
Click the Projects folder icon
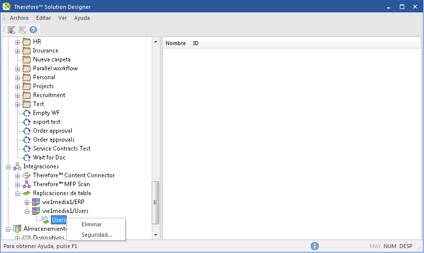(x=27, y=87)
